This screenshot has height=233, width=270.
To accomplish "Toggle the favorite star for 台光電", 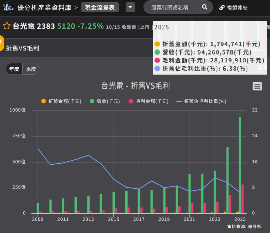I will tap(7, 26).
